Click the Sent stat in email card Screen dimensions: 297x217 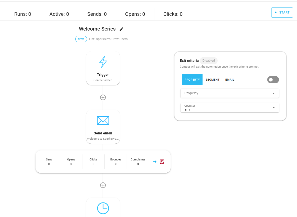point(49,162)
